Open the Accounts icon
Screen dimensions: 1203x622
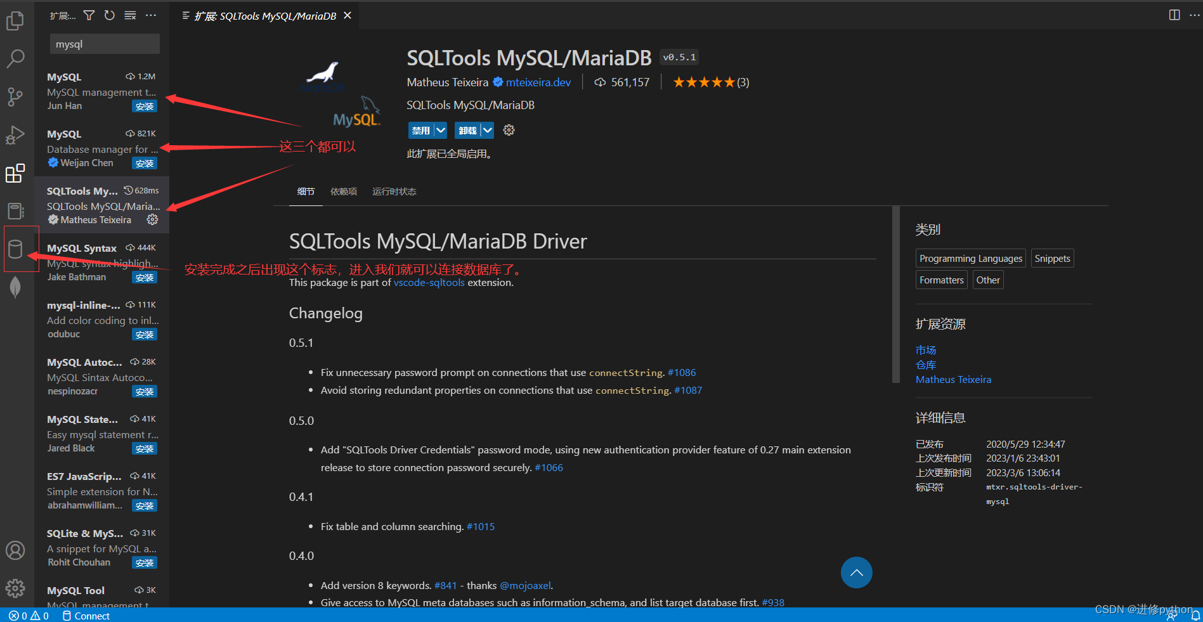click(15, 550)
